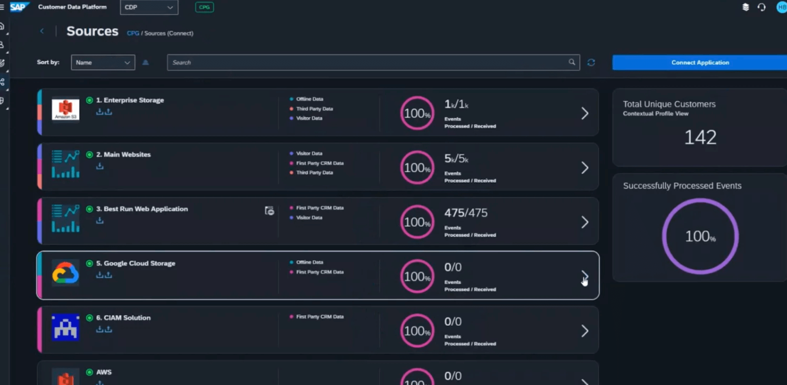Expand the Enterprise Storage row chevron
787x385 pixels.
click(585, 113)
